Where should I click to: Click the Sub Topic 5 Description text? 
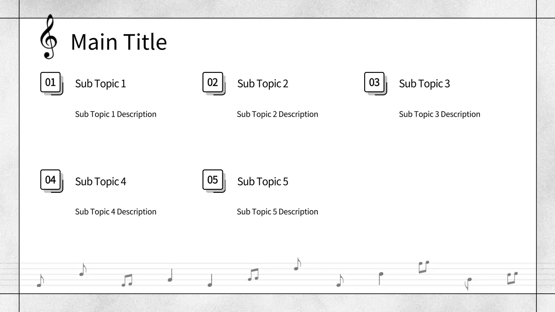(277, 212)
